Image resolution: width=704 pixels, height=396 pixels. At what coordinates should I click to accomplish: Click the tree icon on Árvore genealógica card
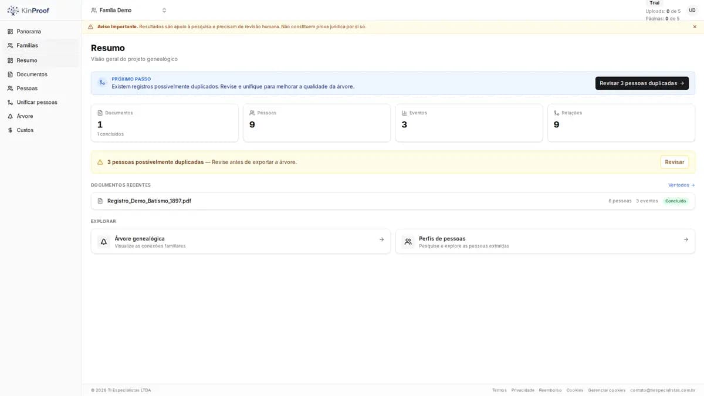(104, 242)
